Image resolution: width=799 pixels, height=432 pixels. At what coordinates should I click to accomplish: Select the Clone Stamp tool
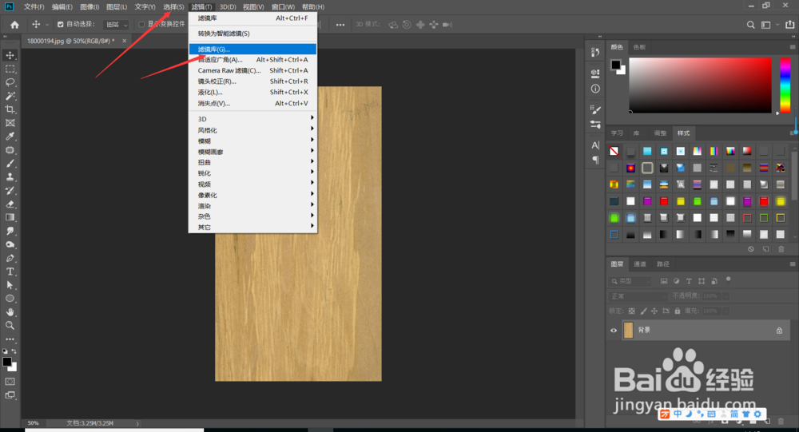[10, 176]
